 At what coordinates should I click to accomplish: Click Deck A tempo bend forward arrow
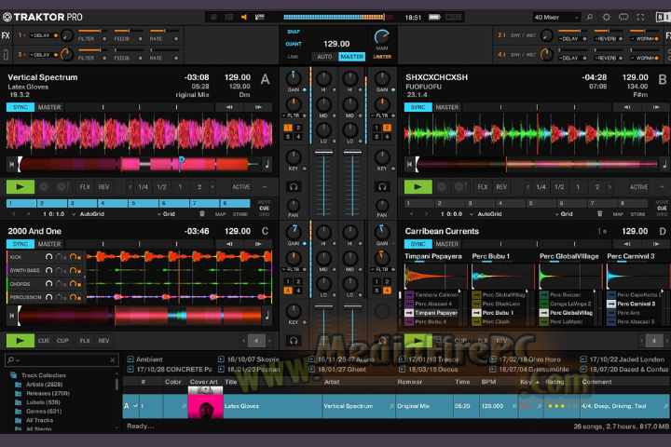(x=258, y=107)
